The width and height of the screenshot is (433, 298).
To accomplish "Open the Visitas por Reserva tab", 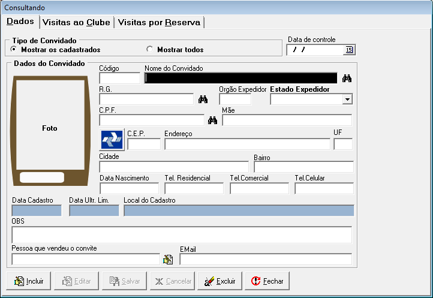I will click(160, 22).
